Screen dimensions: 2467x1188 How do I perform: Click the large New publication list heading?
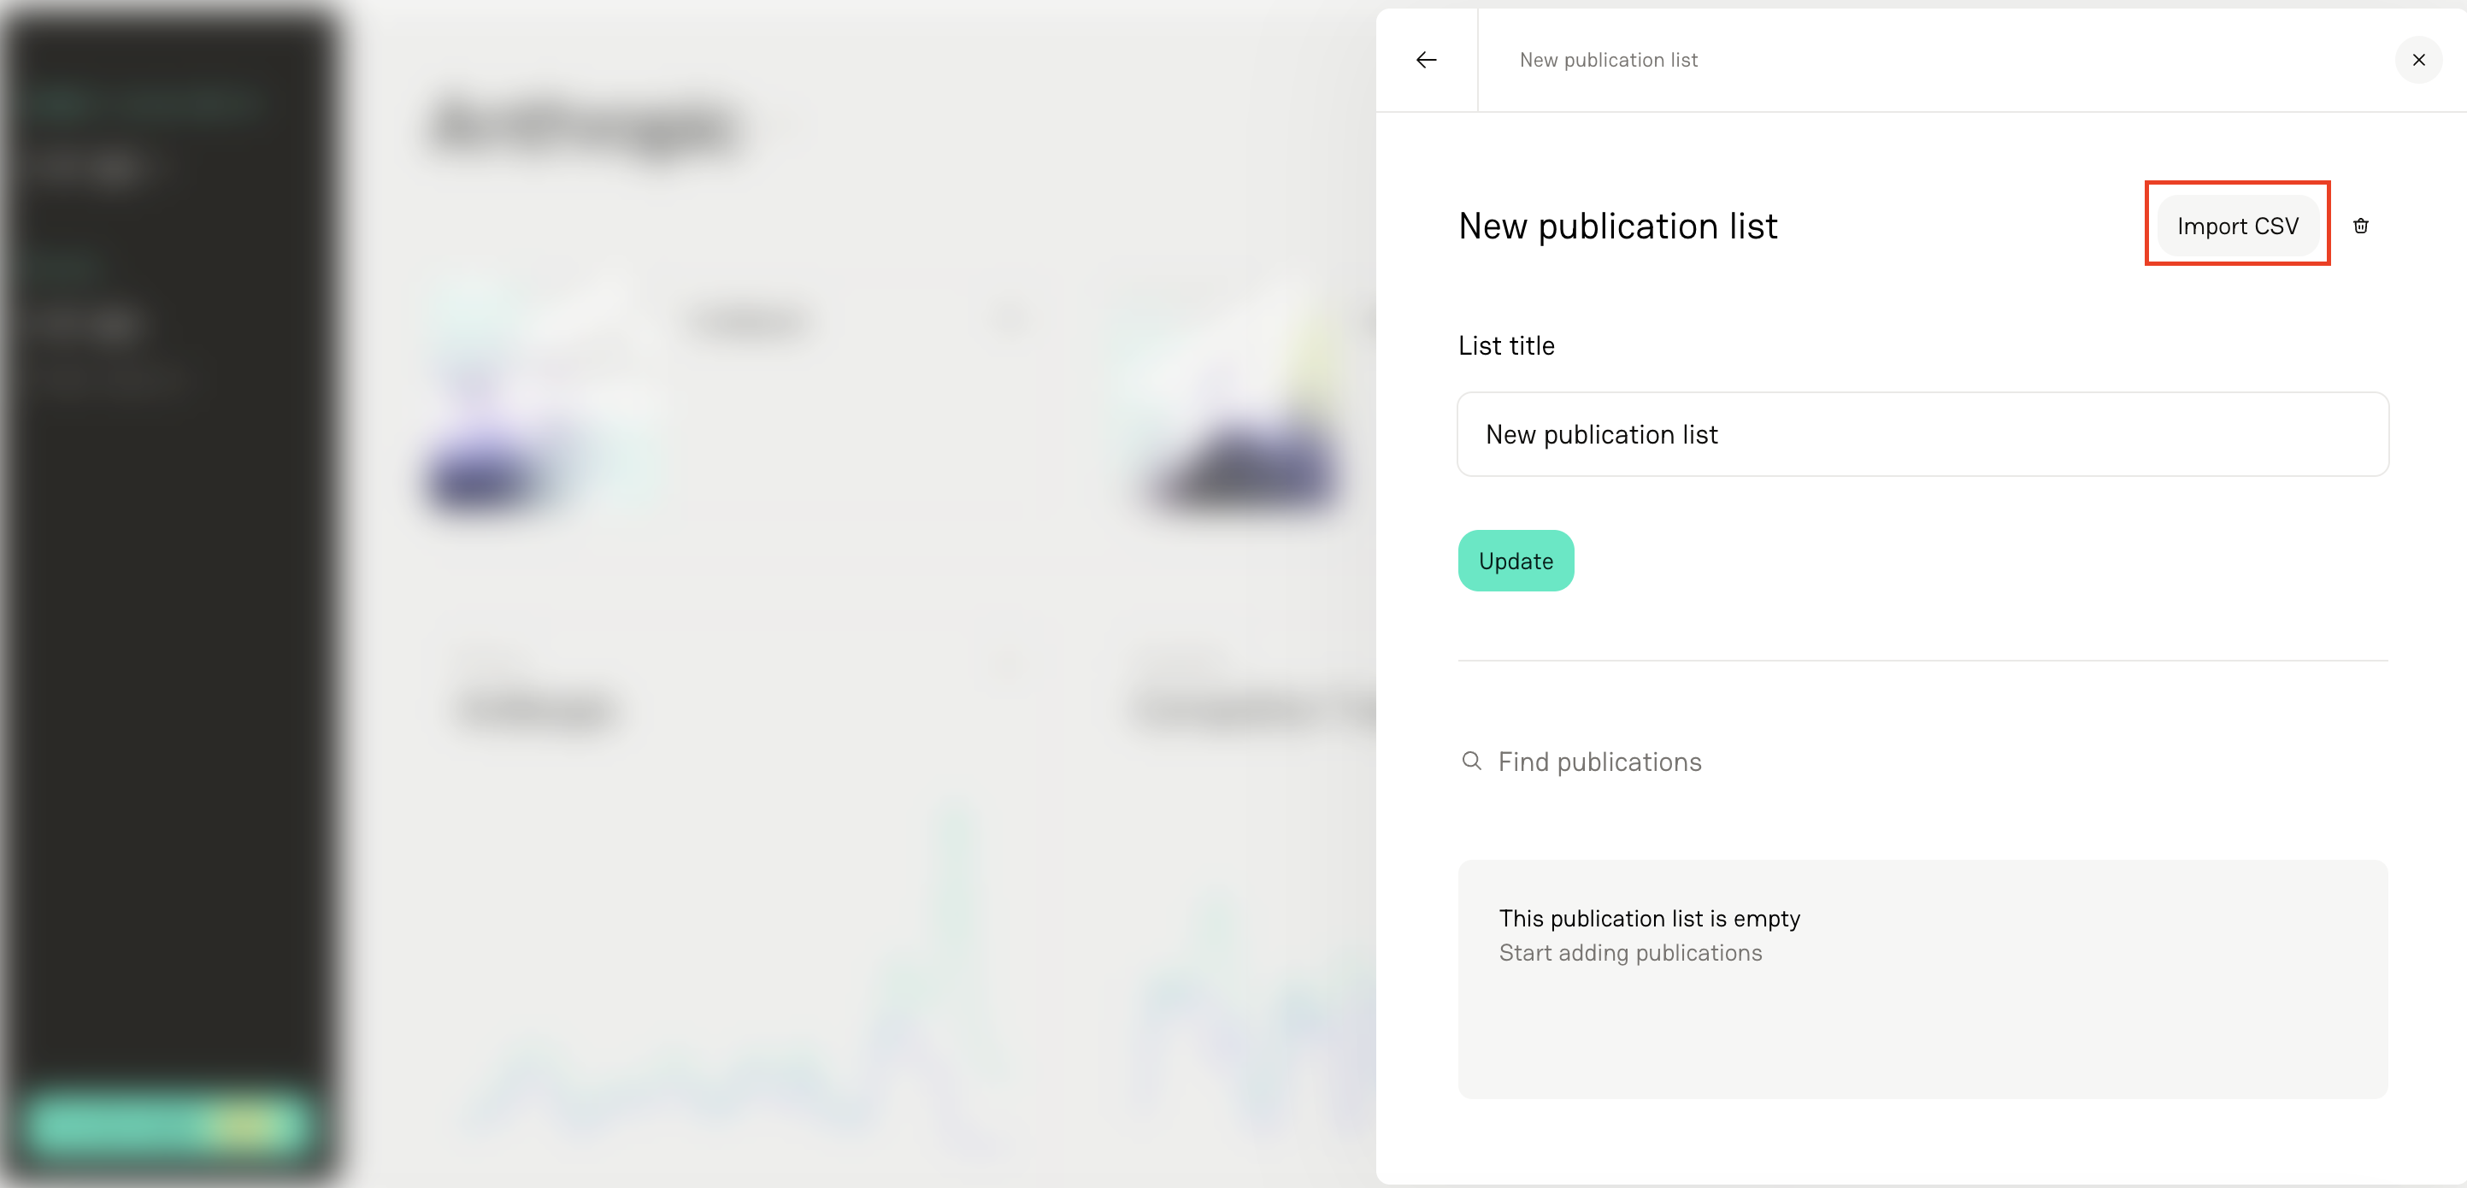(x=1617, y=226)
